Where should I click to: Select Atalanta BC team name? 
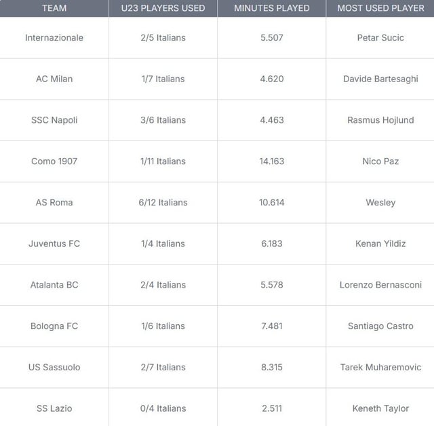point(54,285)
